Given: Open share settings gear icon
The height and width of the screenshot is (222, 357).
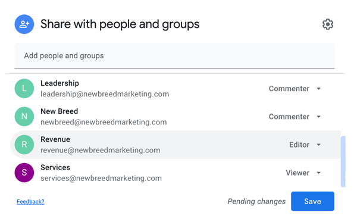Looking at the screenshot, I should [328, 24].
